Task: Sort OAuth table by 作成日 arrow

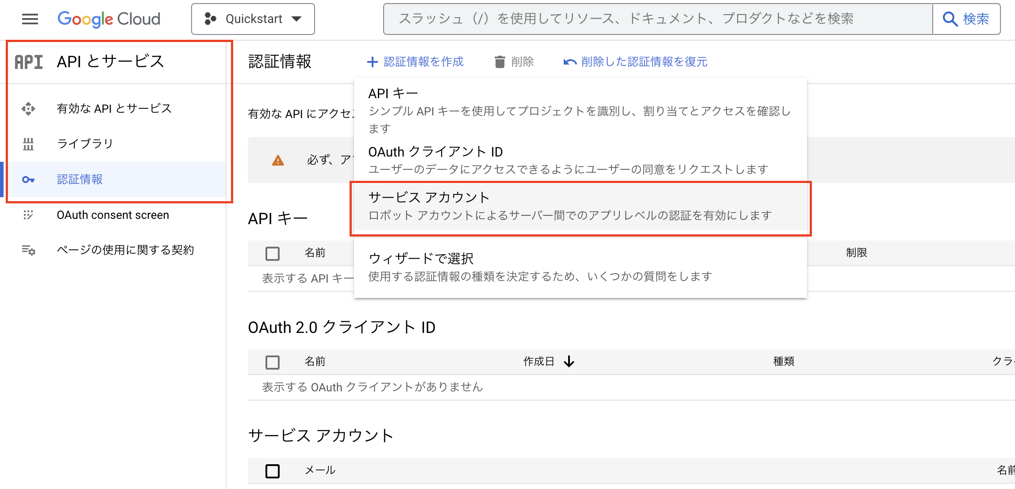Action: 569,362
